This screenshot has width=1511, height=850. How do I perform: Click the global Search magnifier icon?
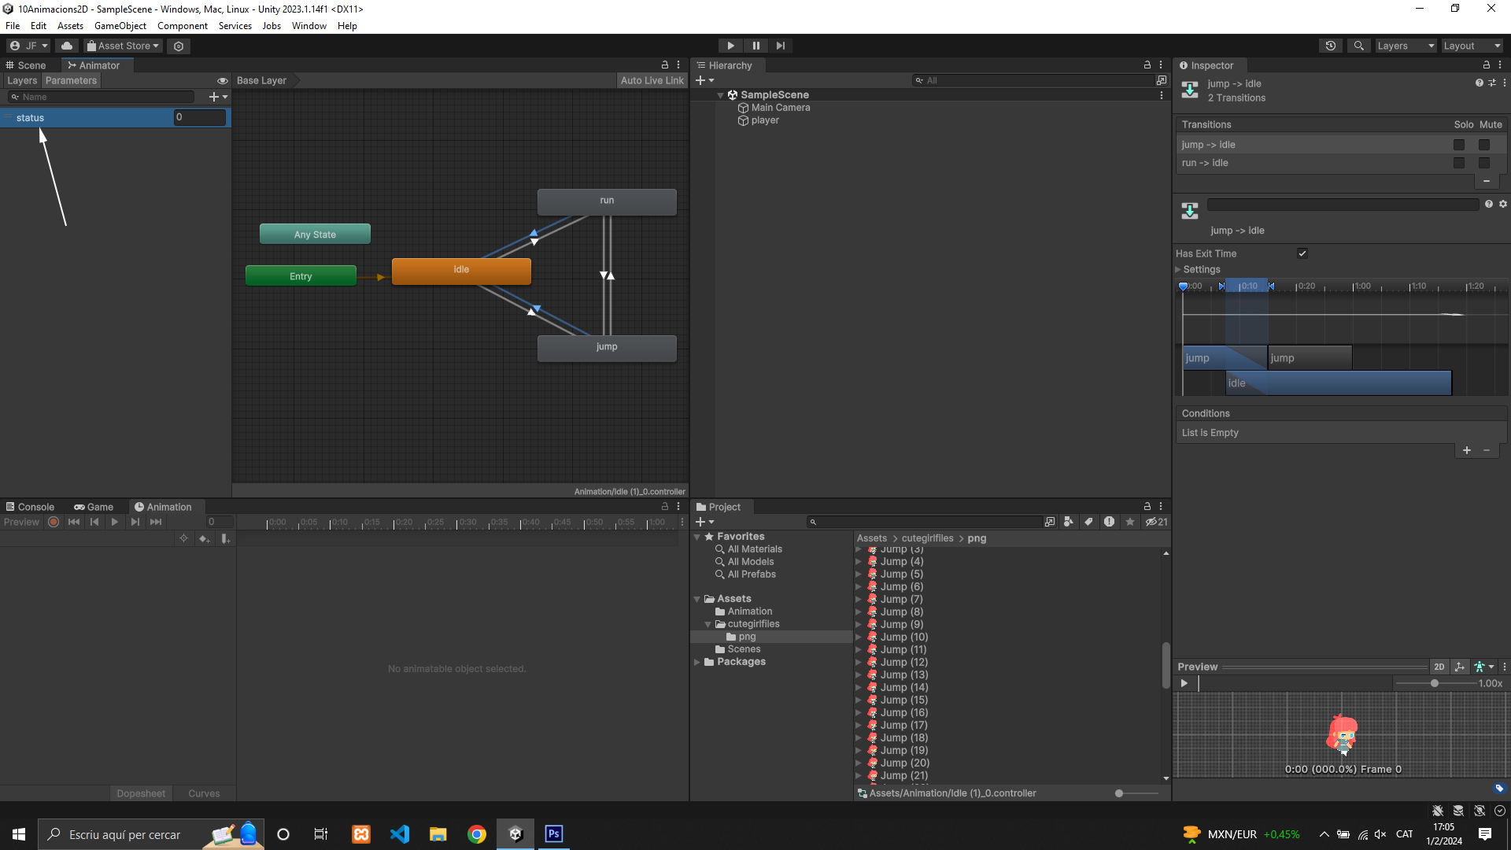click(1358, 46)
